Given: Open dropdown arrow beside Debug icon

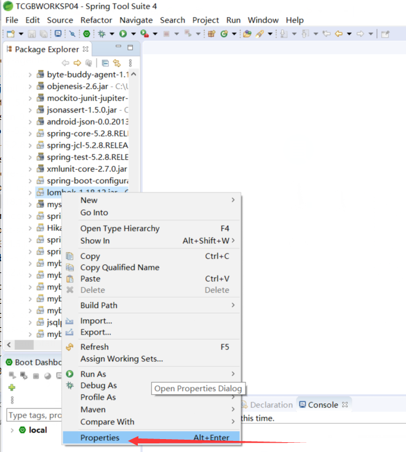Looking at the screenshot, I should (x=112, y=34).
